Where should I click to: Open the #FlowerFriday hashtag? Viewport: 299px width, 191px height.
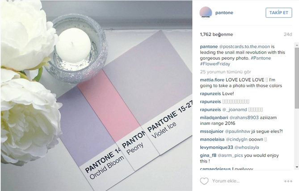click(x=215, y=64)
